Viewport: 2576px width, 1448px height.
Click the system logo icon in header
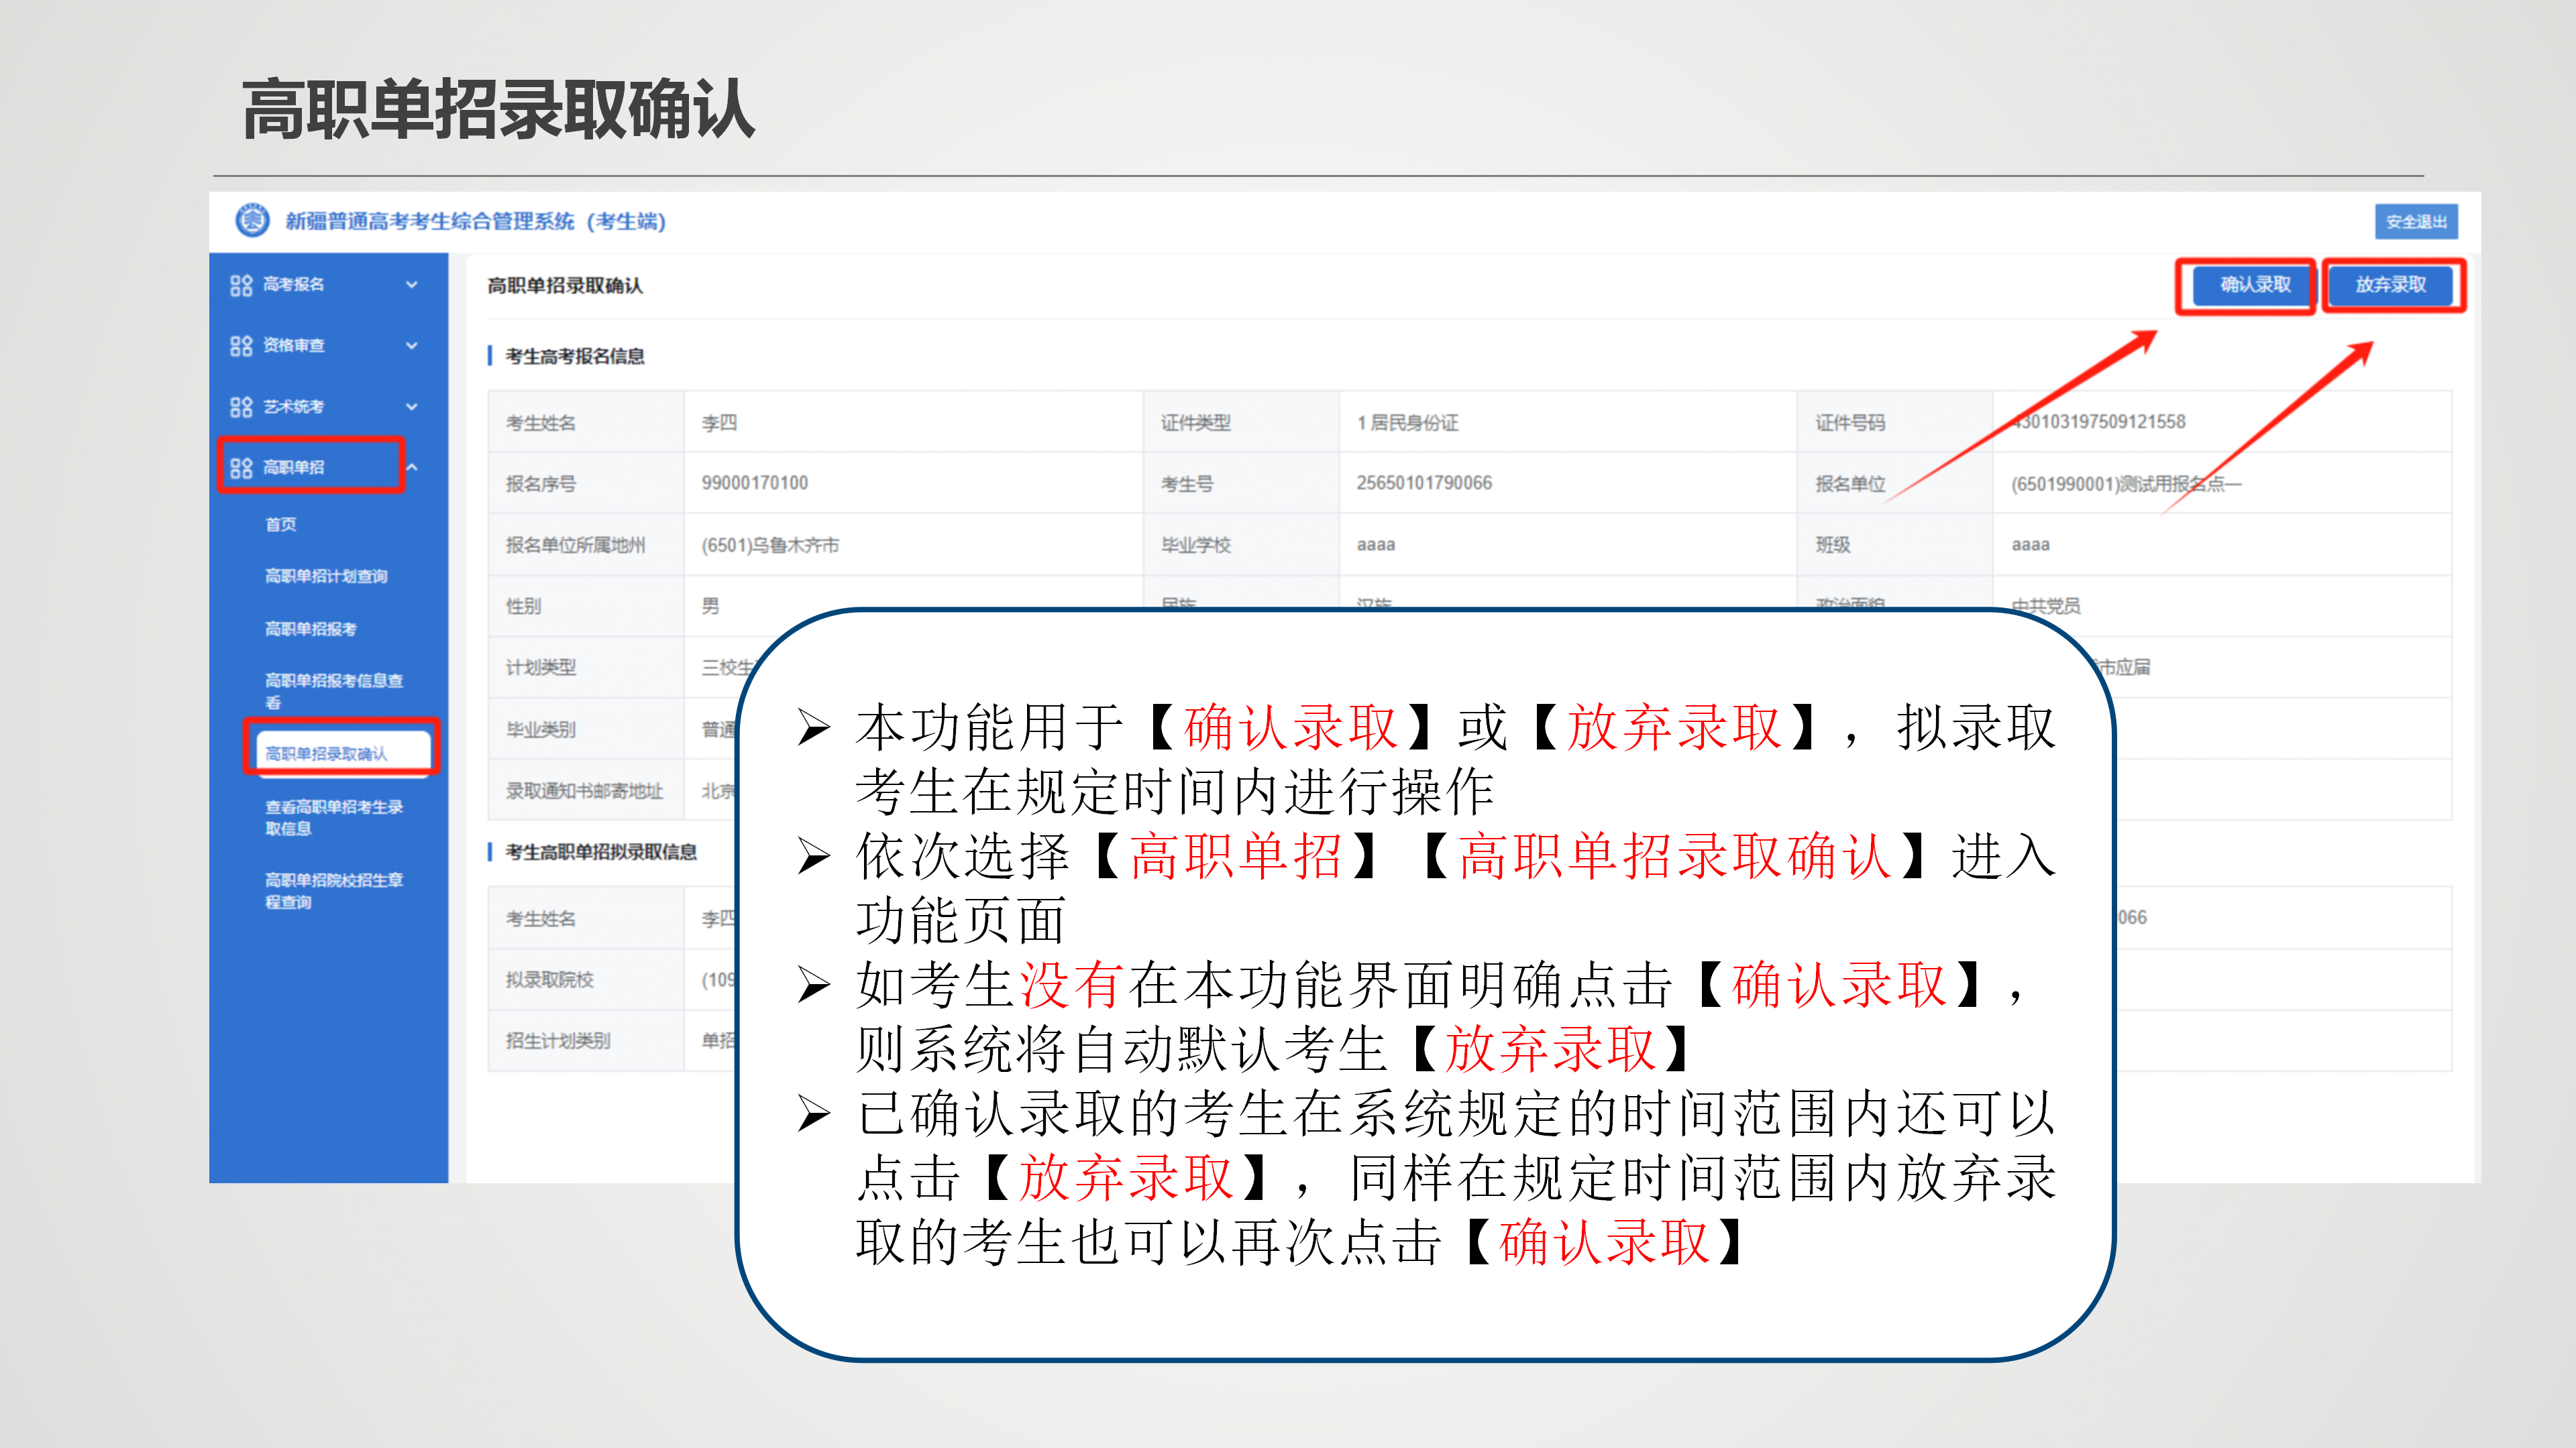(252, 220)
